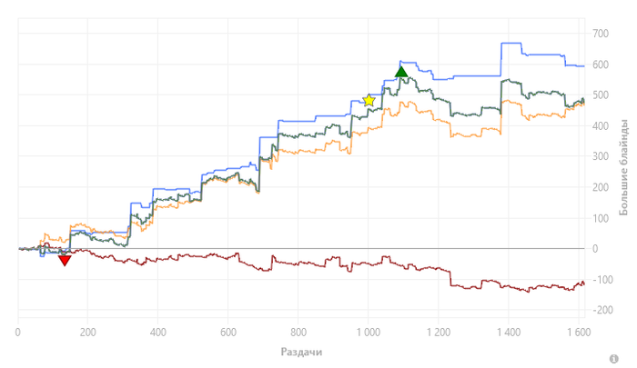Click the 200 tick on x-axis
The width and height of the screenshot is (637, 368).
[88, 329]
